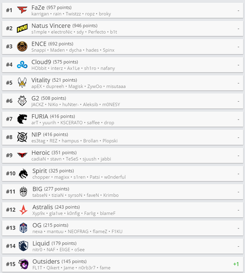The width and height of the screenshot is (245, 273).
Task: Open the Liquid team name link
Action: 41,244
